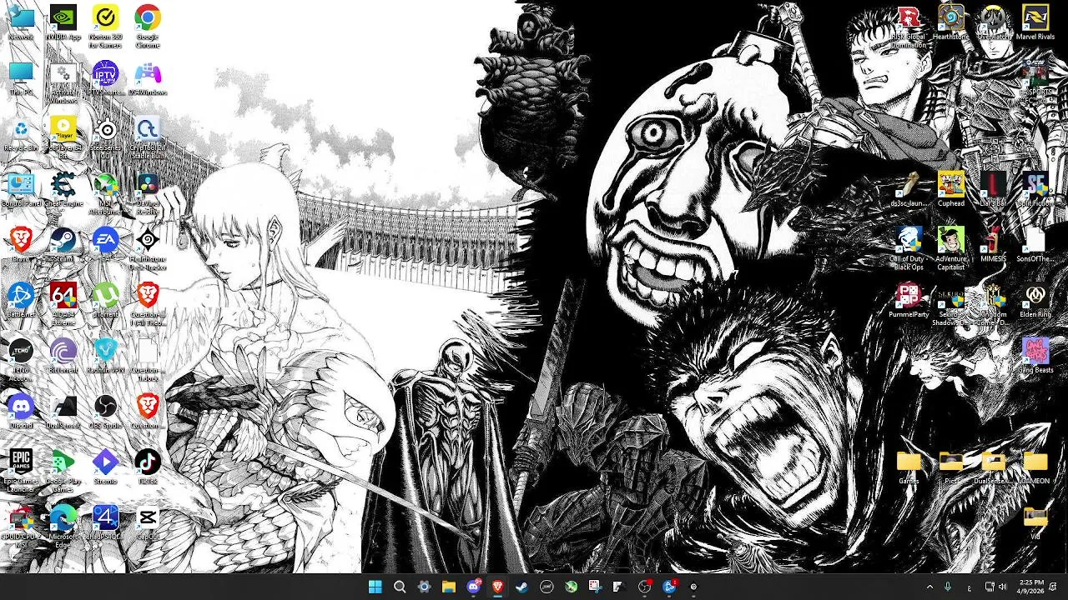Show hidden system tray icons
This screenshot has height=600, width=1068.
(929, 587)
